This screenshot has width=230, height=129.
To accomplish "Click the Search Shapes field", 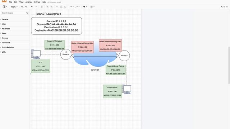I will [x=15, y=13].
